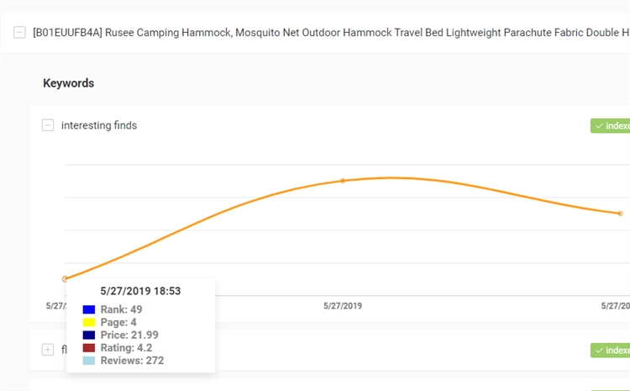Screen dimensions: 630x391
Task: Click the blue Rank color swatch
Action: 89,309
